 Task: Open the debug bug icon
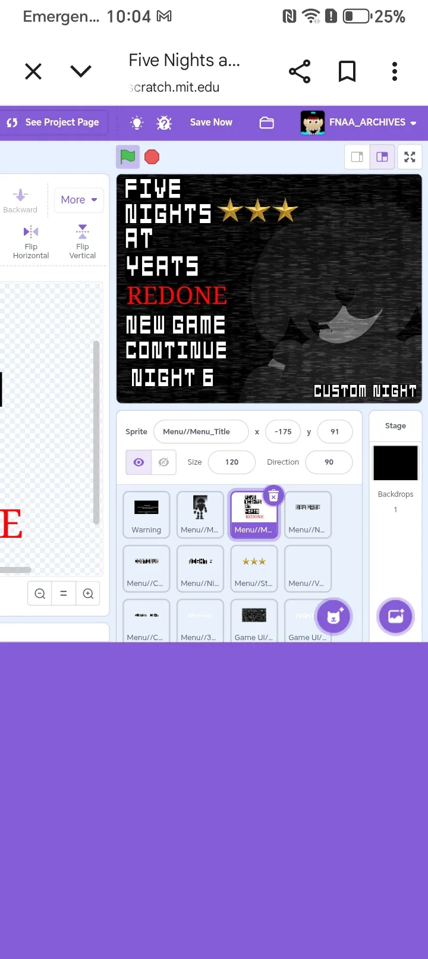pos(164,123)
